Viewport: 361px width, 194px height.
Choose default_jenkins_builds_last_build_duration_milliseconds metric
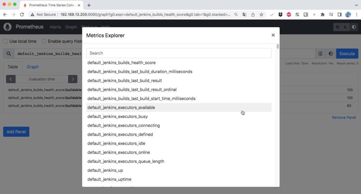click(179, 71)
